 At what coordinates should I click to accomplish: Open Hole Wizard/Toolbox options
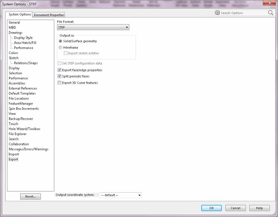(x=24, y=129)
